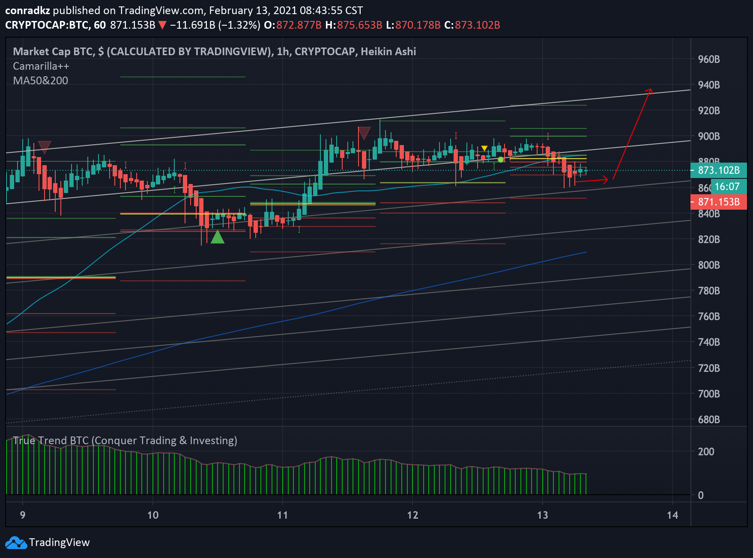Image resolution: width=753 pixels, height=558 pixels.
Task: Click date label 9 on time axis
Action: 23,515
